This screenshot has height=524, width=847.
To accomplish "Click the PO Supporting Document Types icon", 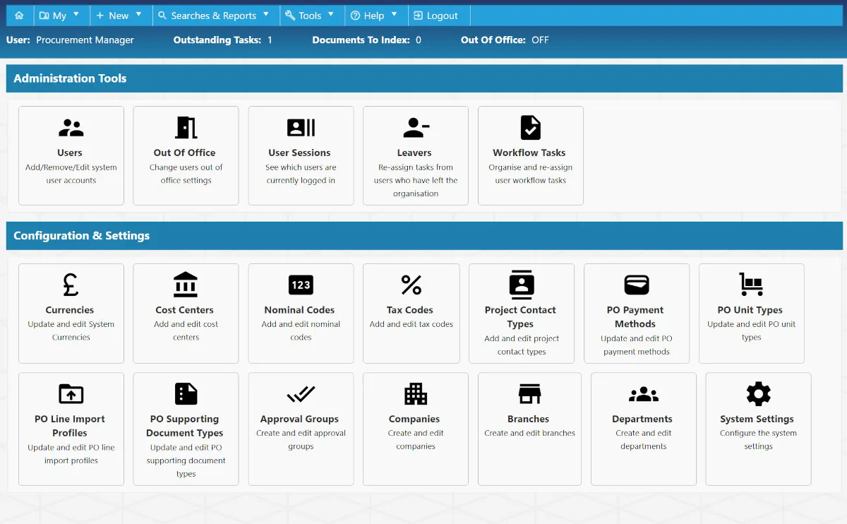I will point(186,393).
